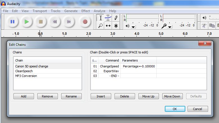
Task: Click the Insert command button
Action: [x=101, y=96]
